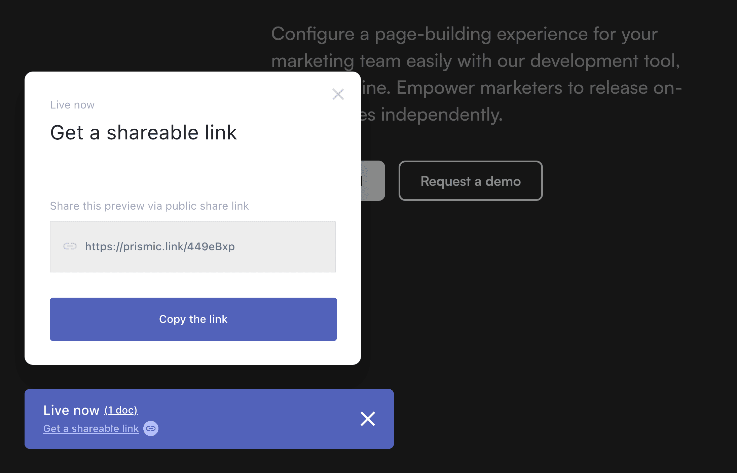
Task: Click the 'Share this preview via public share link' text
Action: point(149,206)
